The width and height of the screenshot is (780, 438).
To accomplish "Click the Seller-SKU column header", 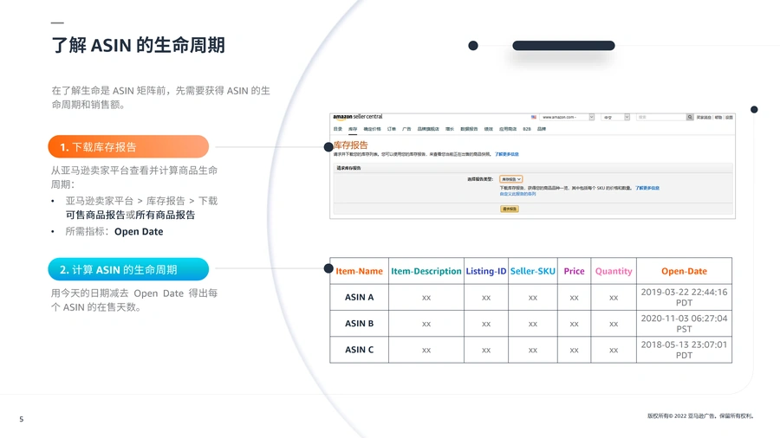I will (533, 271).
